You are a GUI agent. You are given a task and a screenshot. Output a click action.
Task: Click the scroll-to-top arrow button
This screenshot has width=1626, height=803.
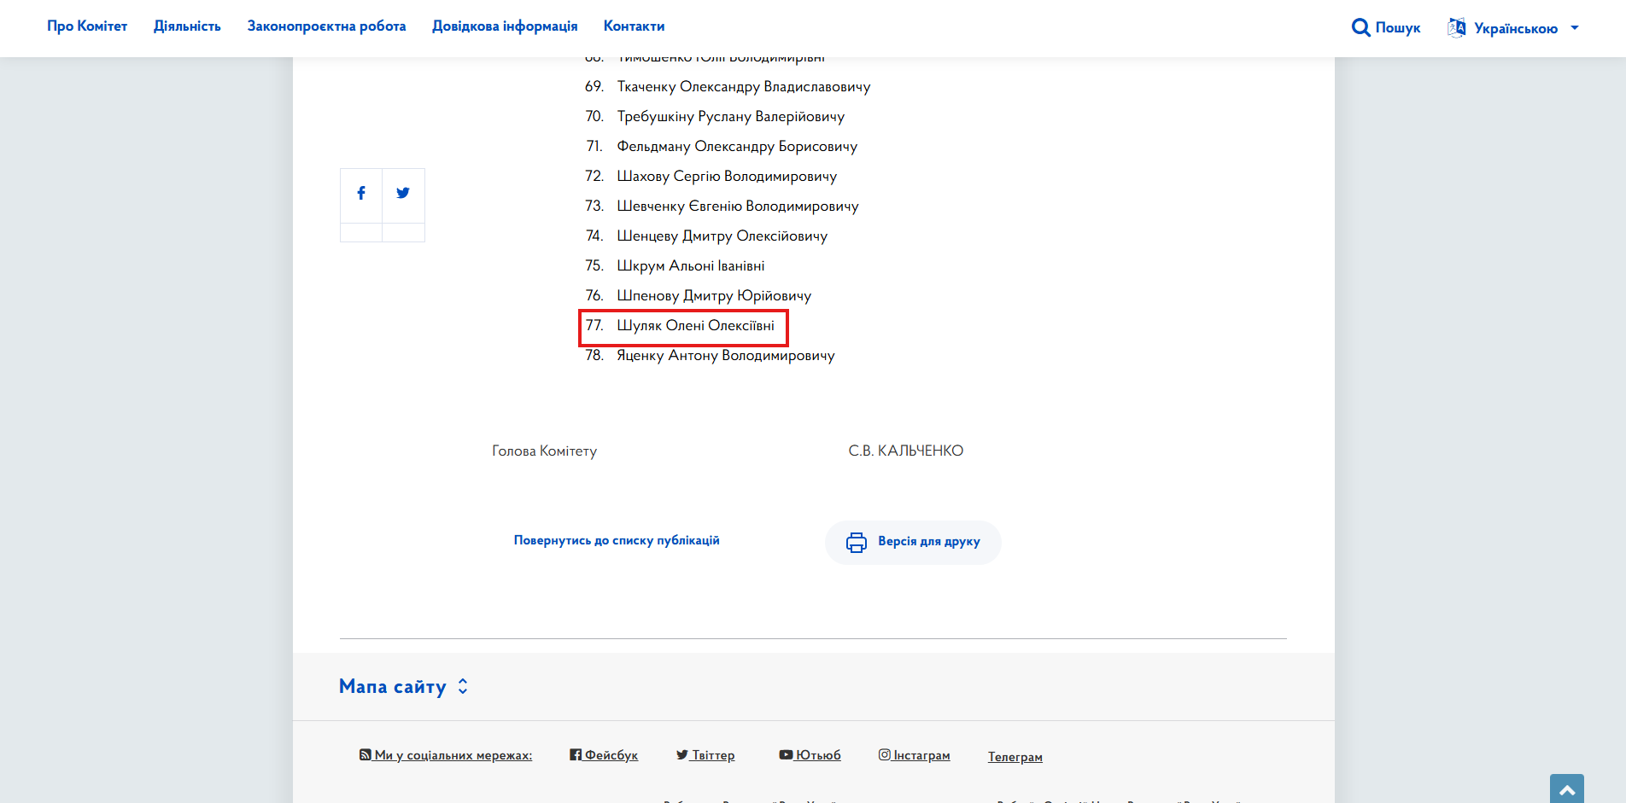pyautogui.click(x=1567, y=788)
